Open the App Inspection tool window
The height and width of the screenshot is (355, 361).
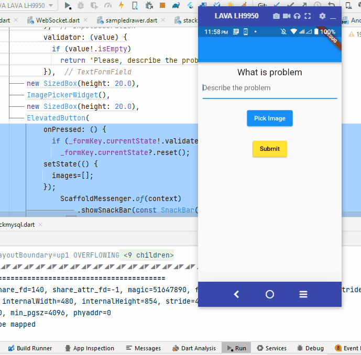tap(90, 348)
